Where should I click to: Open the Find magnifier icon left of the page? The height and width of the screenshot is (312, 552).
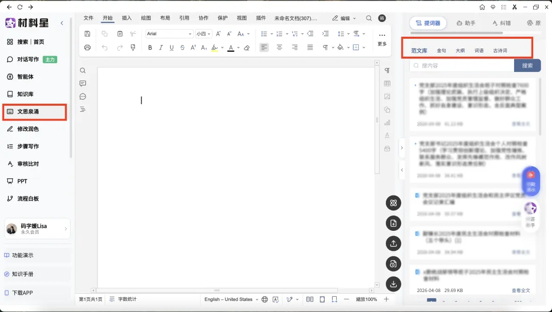83,70
